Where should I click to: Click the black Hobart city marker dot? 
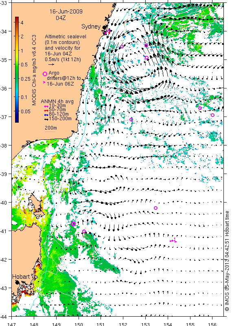[17, 282]
